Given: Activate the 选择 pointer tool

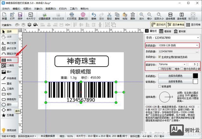Looking at the screenshot, I should (9, 32).
